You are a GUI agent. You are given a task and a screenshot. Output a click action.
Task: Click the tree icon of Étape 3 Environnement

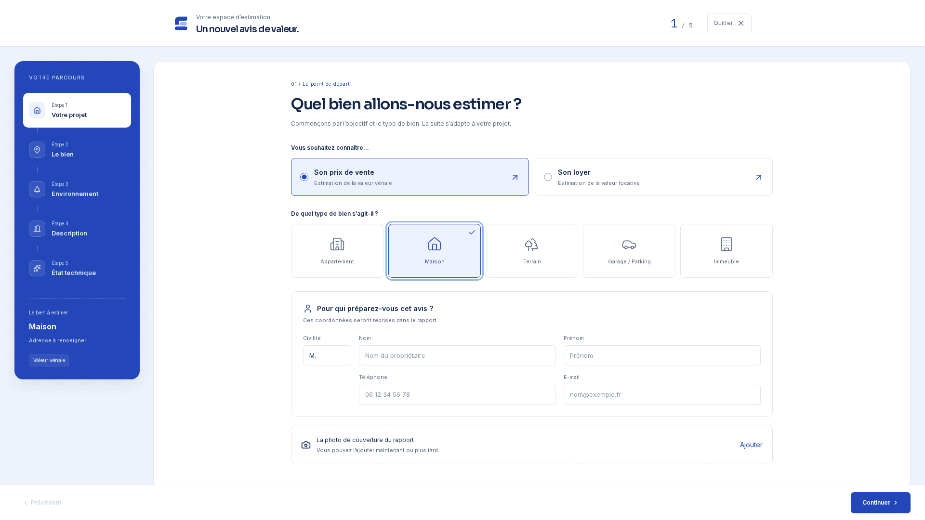37,189
